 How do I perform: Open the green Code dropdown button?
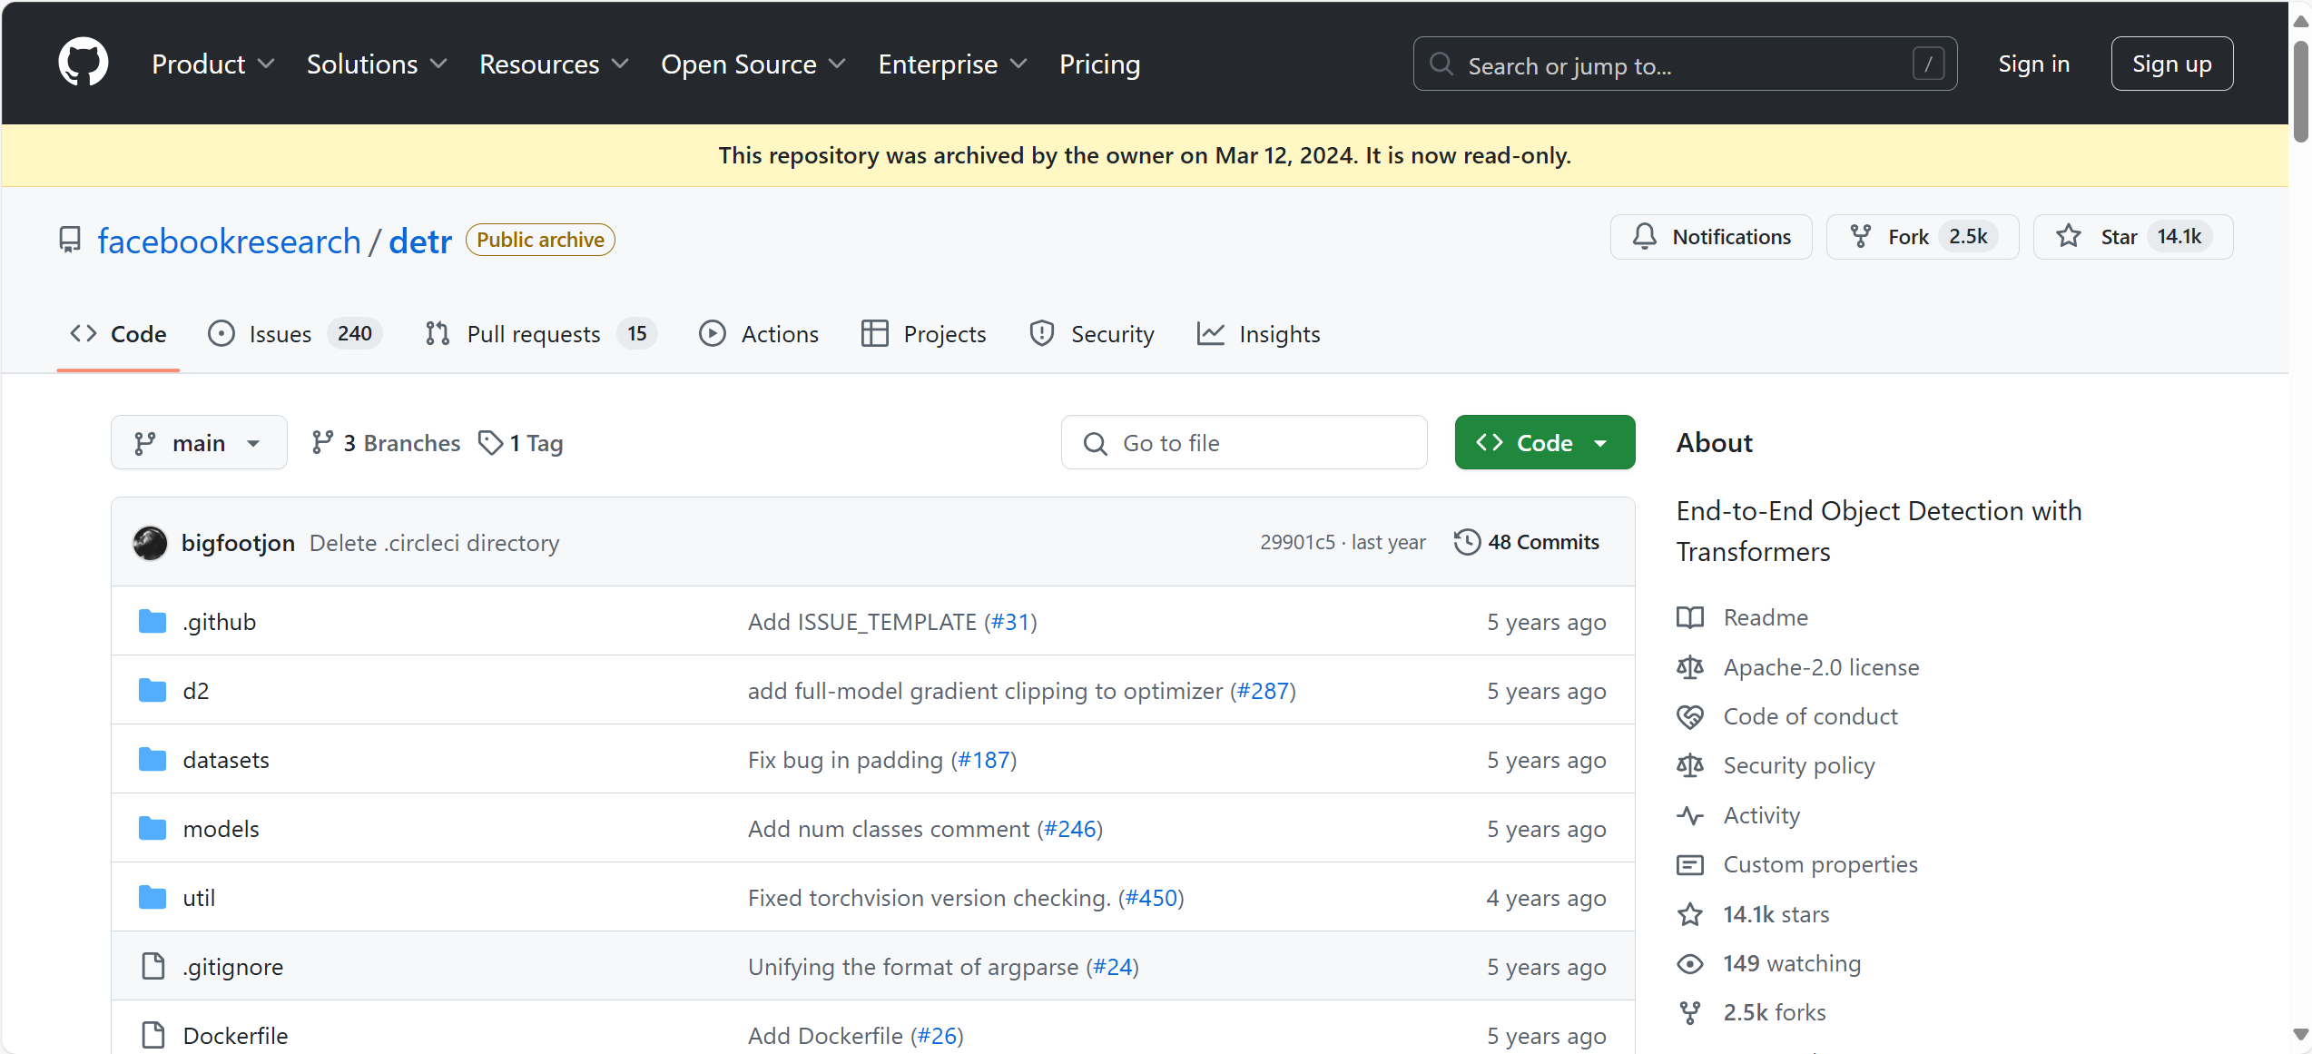tap(1545, 443)
